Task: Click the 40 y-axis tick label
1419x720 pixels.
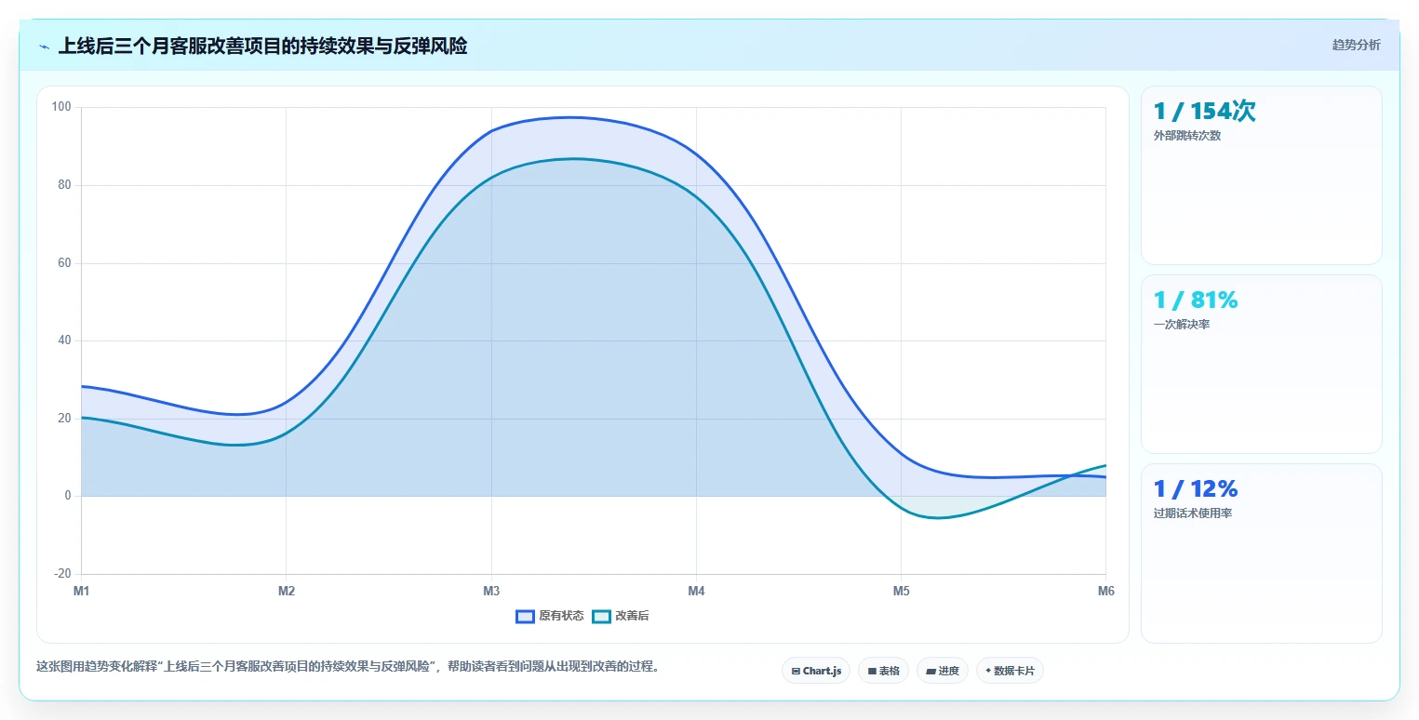Action: (64, 340)
